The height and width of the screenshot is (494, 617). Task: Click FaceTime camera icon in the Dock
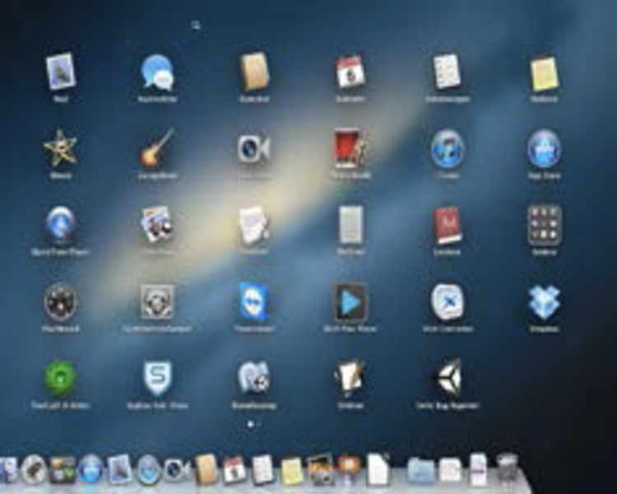coord(175,469)
